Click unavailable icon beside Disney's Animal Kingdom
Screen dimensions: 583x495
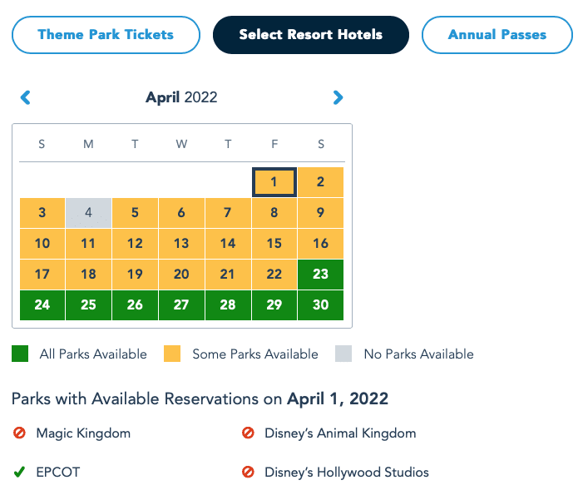coord(247,433)
